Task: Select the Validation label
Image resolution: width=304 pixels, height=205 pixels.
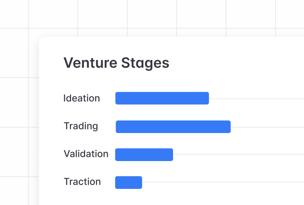Action: (x=86, y=154)
